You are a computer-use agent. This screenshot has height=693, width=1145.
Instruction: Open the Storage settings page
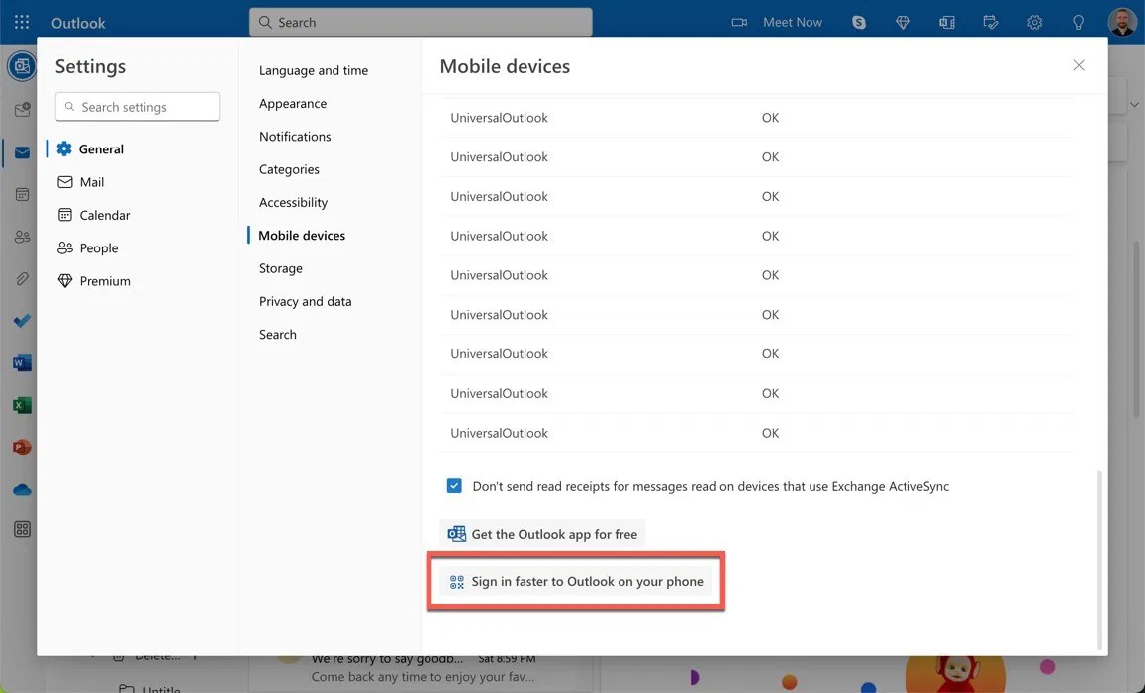(280, 267)
